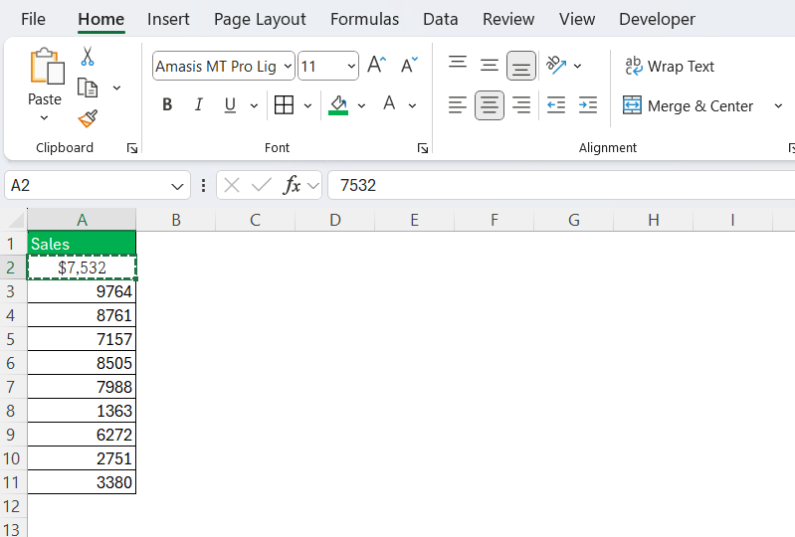795x537 pixels.
Task: Increase font size with large A
Action: 376,66
